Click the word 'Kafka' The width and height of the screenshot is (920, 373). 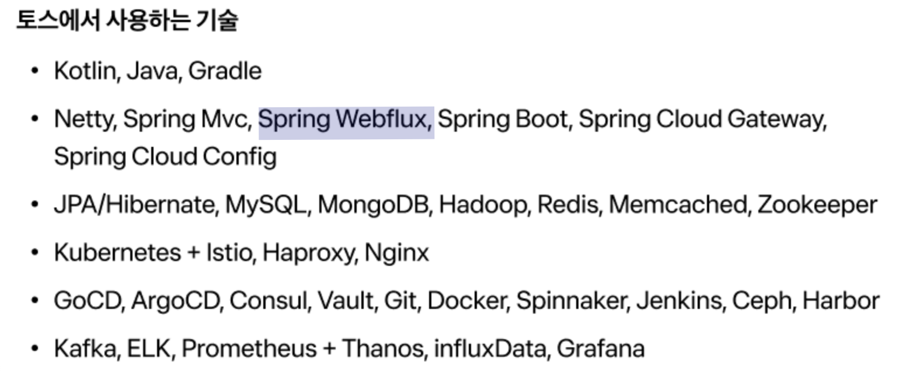[86, 349]
